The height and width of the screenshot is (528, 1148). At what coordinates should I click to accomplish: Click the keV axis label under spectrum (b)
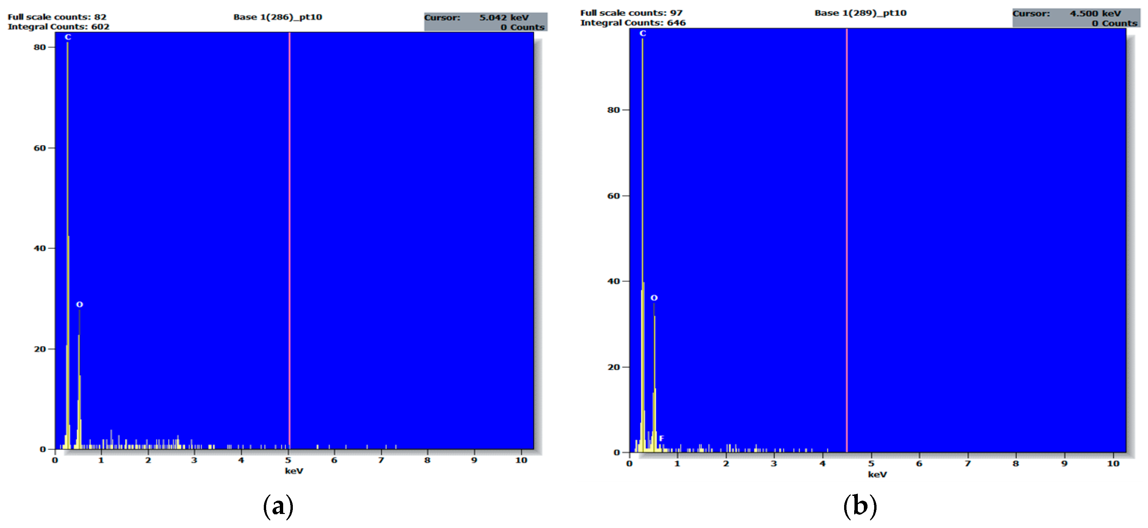(x=877, y=475)
